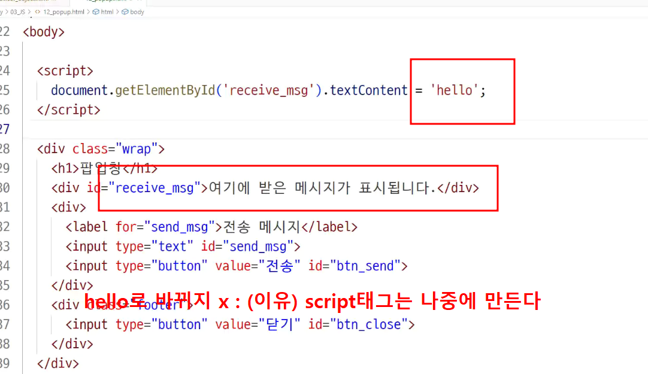Click id="send_msg" on the text input
This screenshot has width=648, height=374.
point(247,247)
